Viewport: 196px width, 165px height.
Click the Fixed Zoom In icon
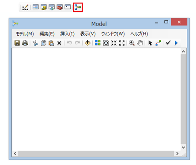click(114, 43)
